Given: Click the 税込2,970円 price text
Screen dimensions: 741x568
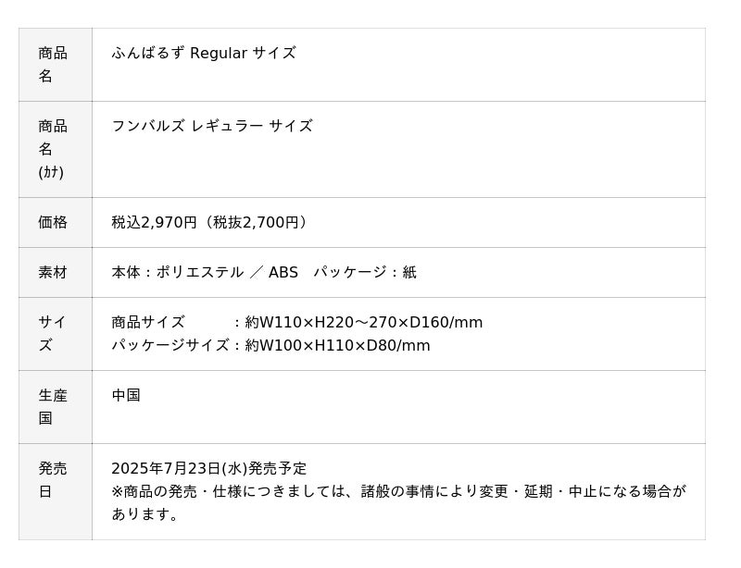Looking at the screenshot, I should click(x=155, y=222).
